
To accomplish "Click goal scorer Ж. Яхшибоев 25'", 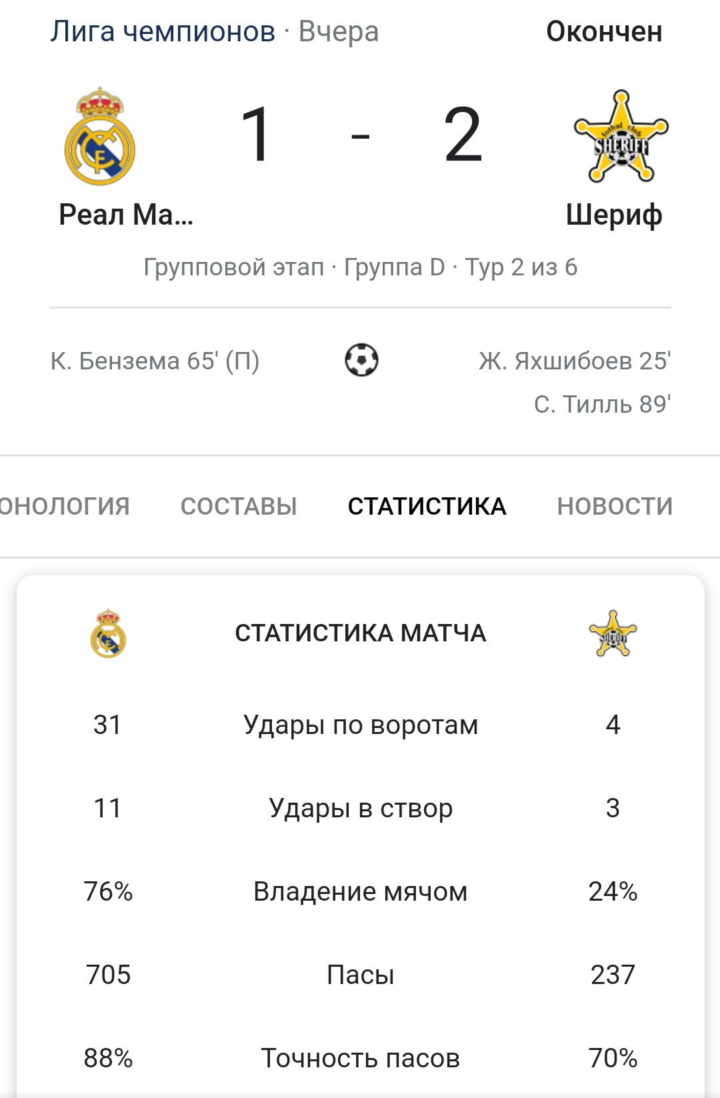I will click(574, 361).
